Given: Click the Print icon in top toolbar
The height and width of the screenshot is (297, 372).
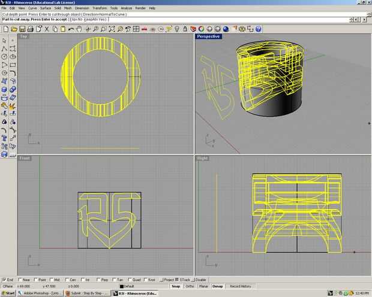Looking at the screenshot, I should click(29, 29).
